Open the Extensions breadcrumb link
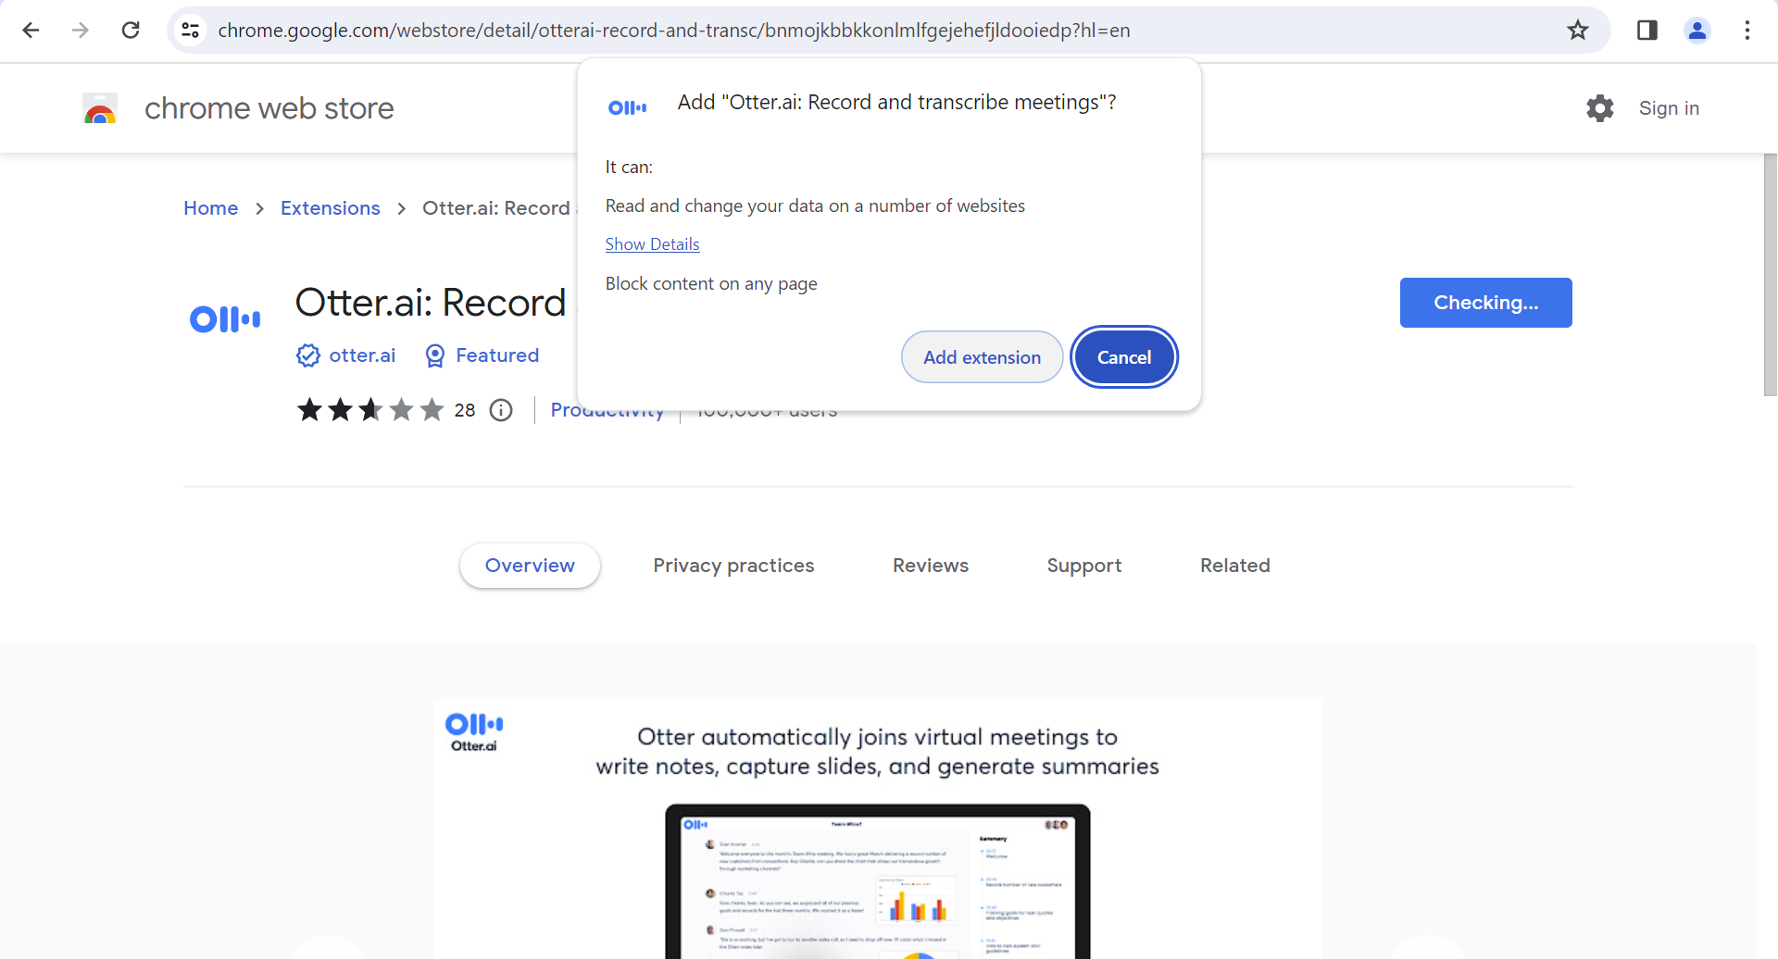Viewport: 1778px width, 959px height. click(330, 207)
